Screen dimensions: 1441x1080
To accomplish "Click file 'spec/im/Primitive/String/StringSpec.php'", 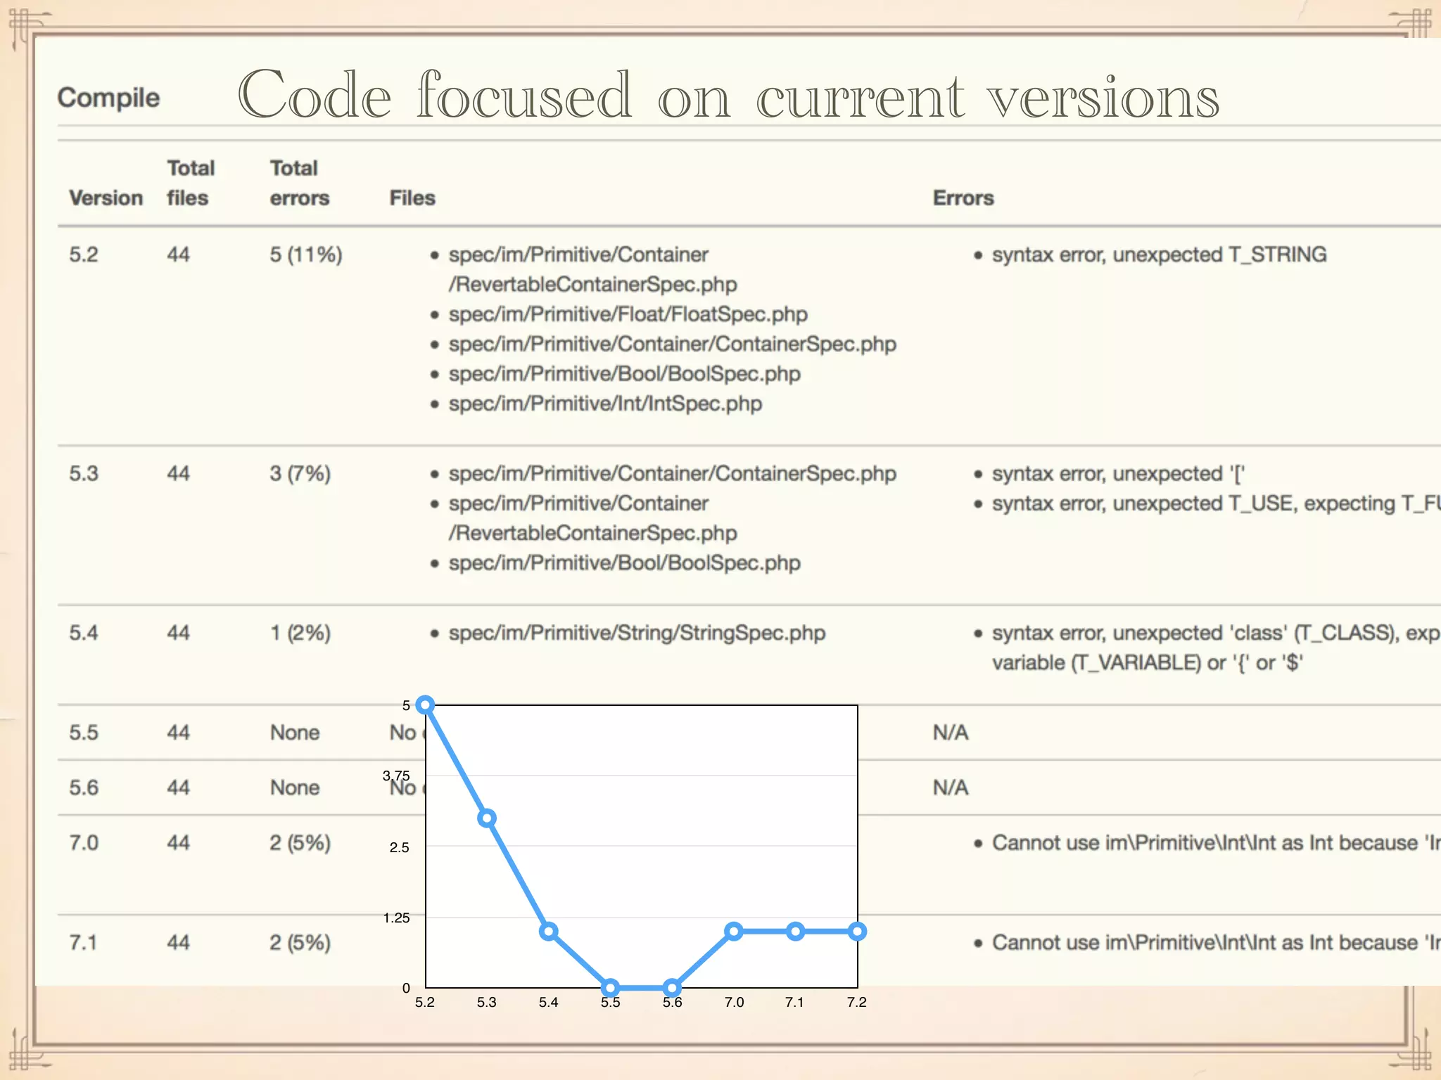I will tap(637, 633).
